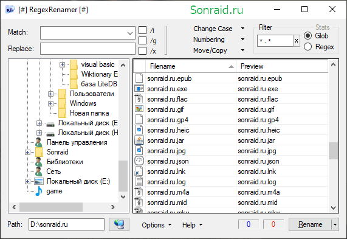Image resolution: width=347 pixels, height=239 pixels.
Task: Click the sonraid.ru.mid audio icon
Action: 139,203
